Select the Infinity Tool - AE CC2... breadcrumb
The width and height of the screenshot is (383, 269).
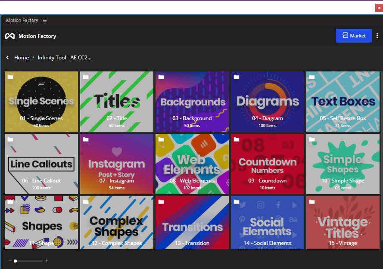(65, 58)
